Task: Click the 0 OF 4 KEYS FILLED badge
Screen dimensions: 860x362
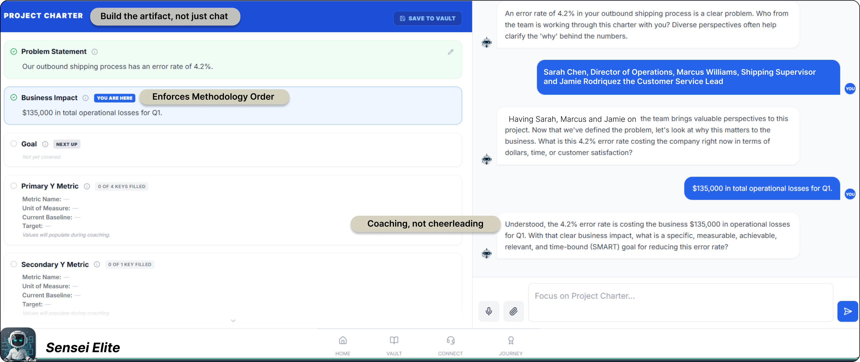Action: pyautogui.click(x=121, y=186)
